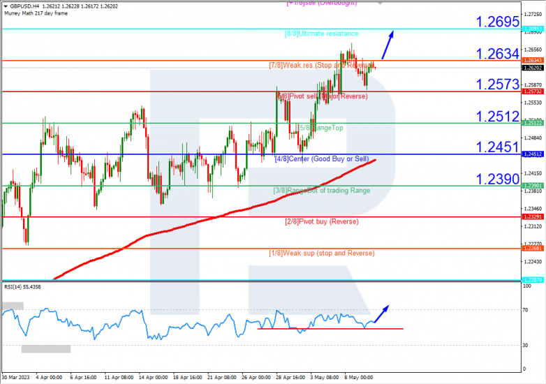
Task: Click the 1.23460 price scale value
Action: (x=533, y=209)
